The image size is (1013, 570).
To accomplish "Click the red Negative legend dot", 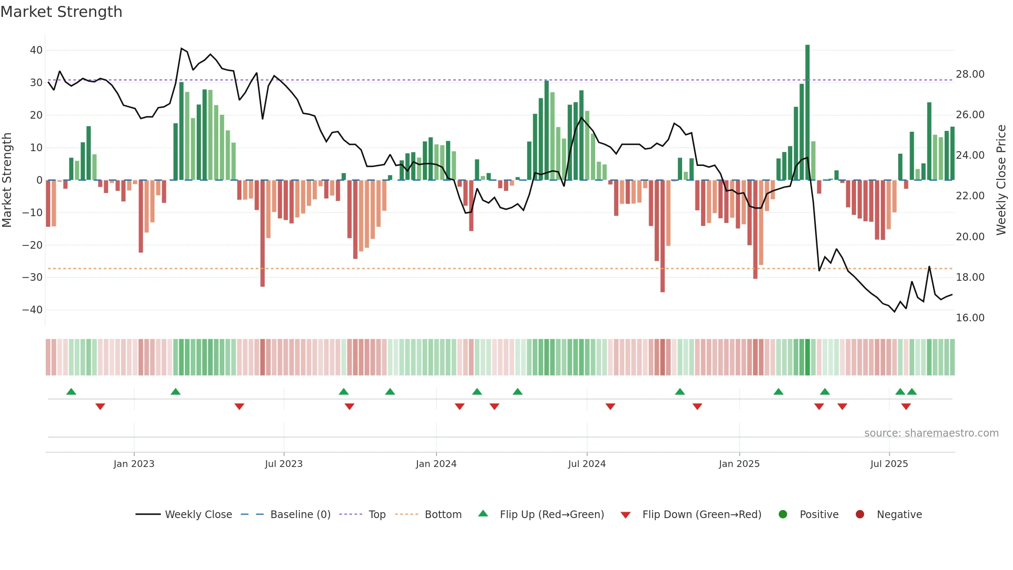I will coord(860,514).
